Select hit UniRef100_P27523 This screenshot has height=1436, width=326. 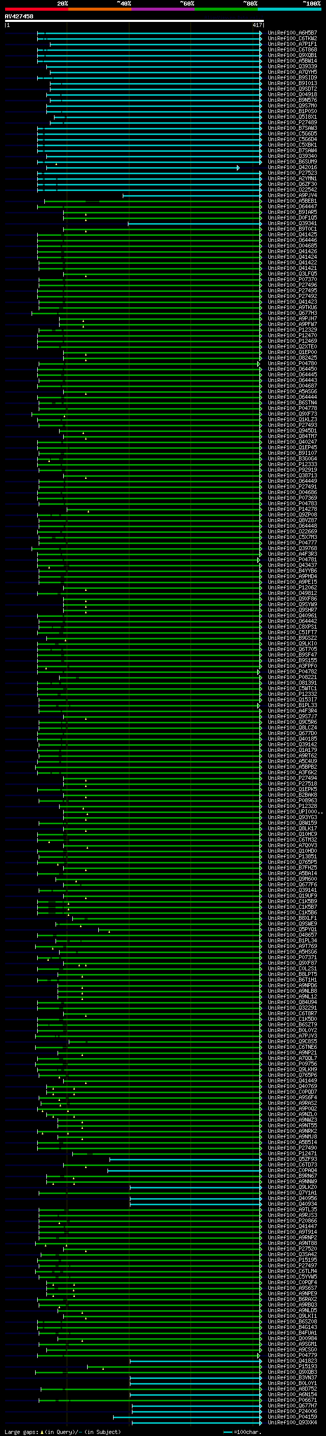292,173
